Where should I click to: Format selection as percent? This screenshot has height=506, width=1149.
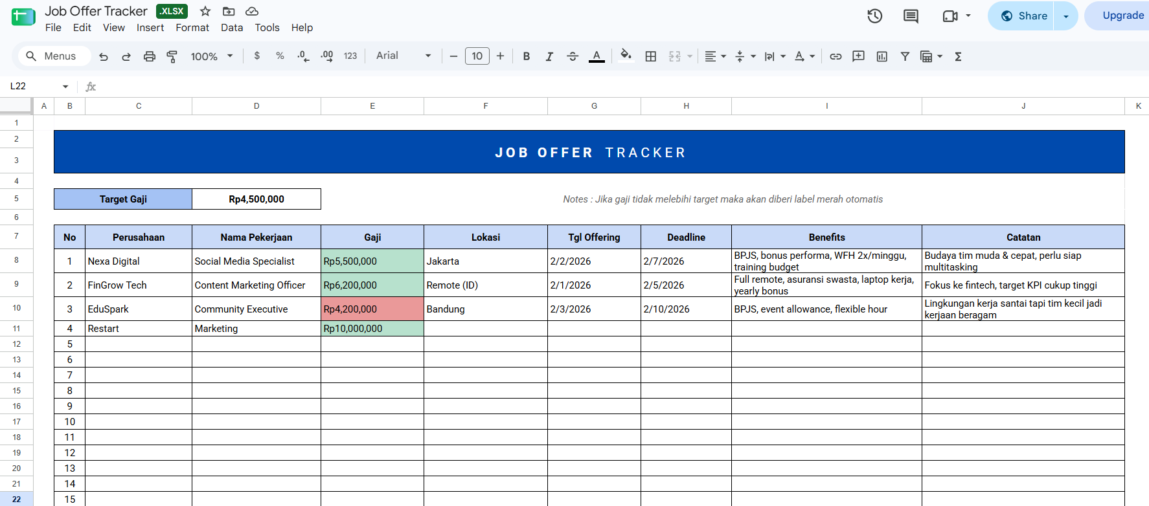pos(280,56)
